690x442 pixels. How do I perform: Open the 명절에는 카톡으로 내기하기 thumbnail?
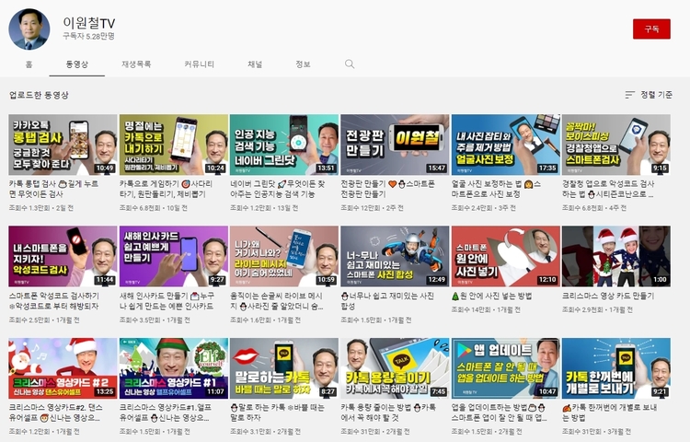coord(174,145)
